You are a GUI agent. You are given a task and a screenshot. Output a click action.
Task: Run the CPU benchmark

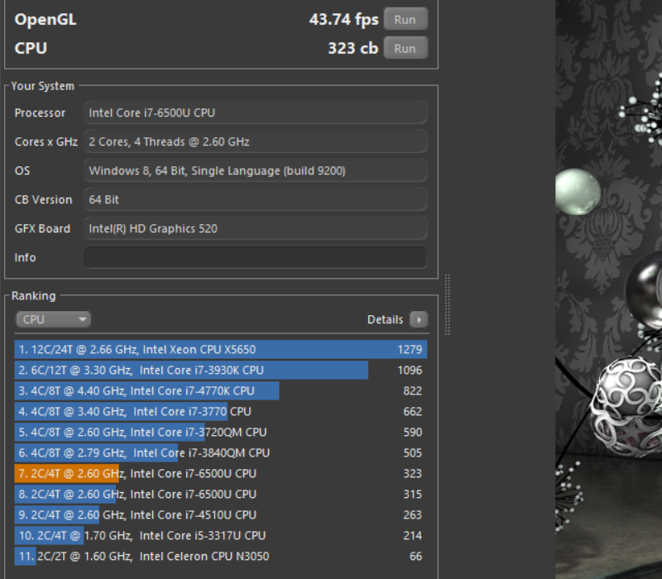tap(405, 48)
